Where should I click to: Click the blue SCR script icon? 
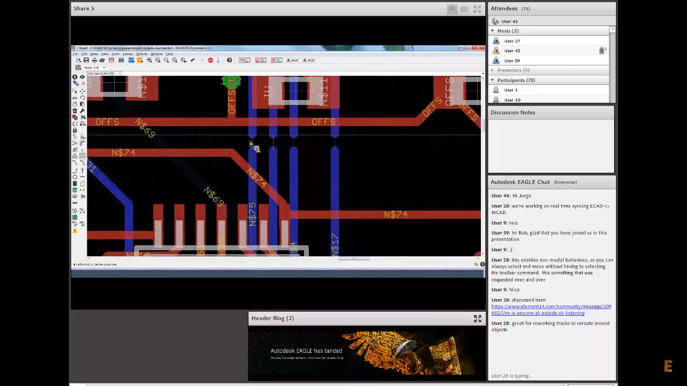(131, 60)
